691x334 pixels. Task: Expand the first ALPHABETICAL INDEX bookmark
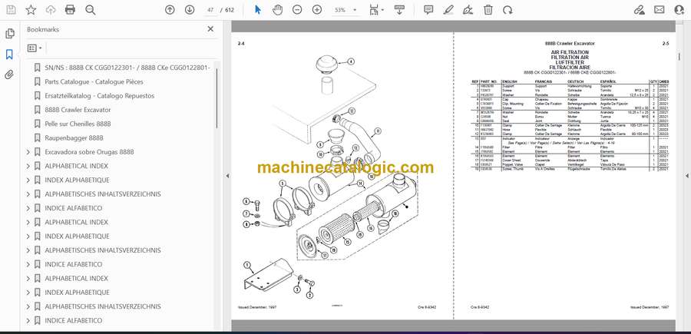click(x=28, y=166)
